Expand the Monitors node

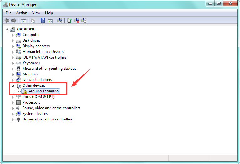tap(13, 74)
